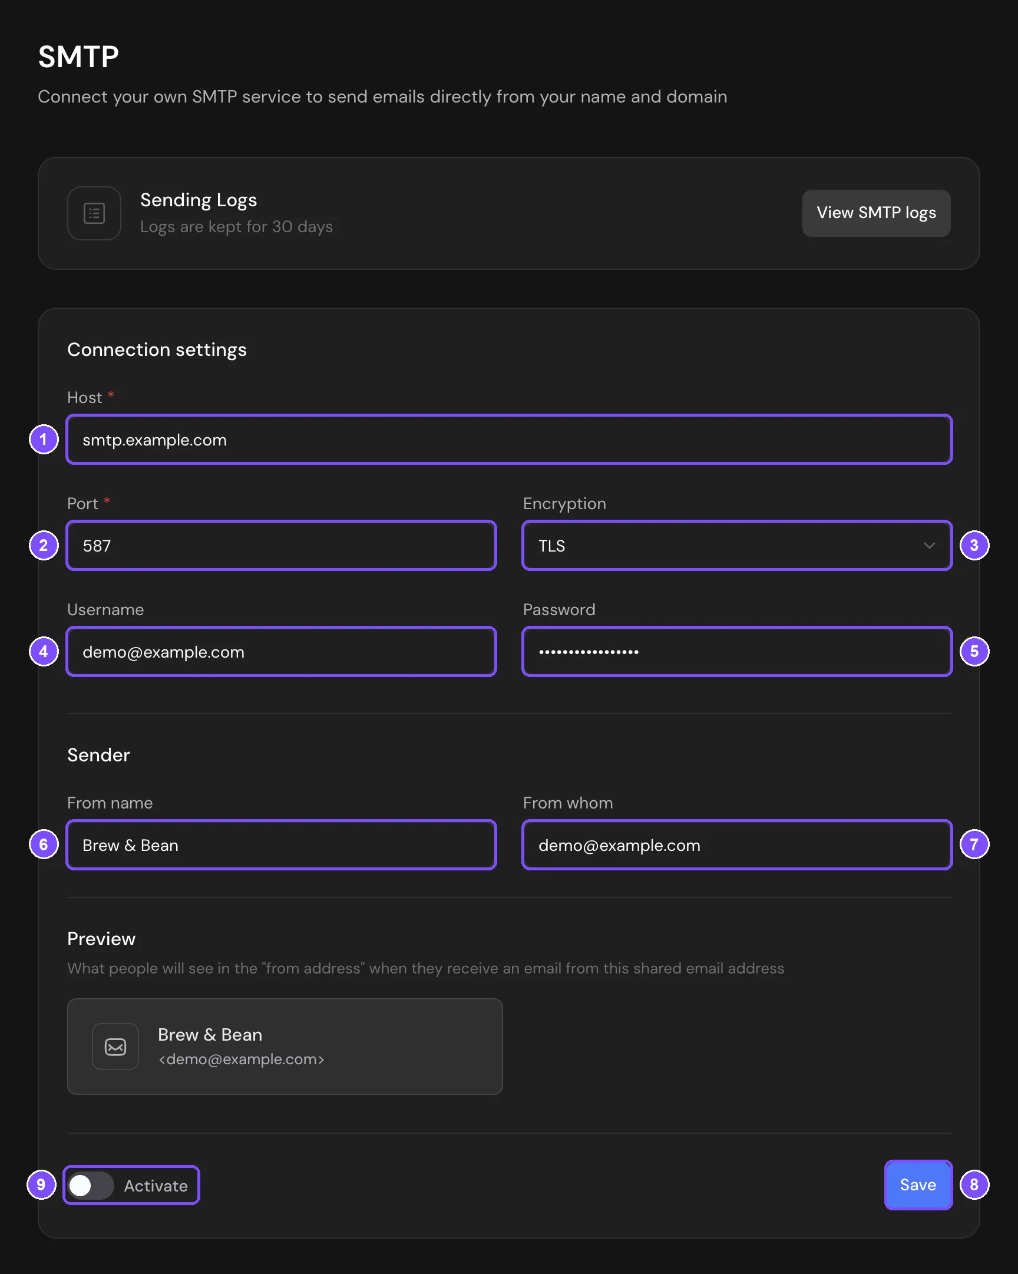This screenshot has width=1018, height=1274.
Task: Click the Brew & Bean preview name text
Action: tap(210, 1035)
